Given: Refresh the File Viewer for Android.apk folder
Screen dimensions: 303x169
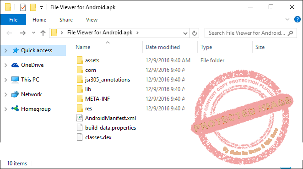Looking at the screenshot, I should (195, 33).
